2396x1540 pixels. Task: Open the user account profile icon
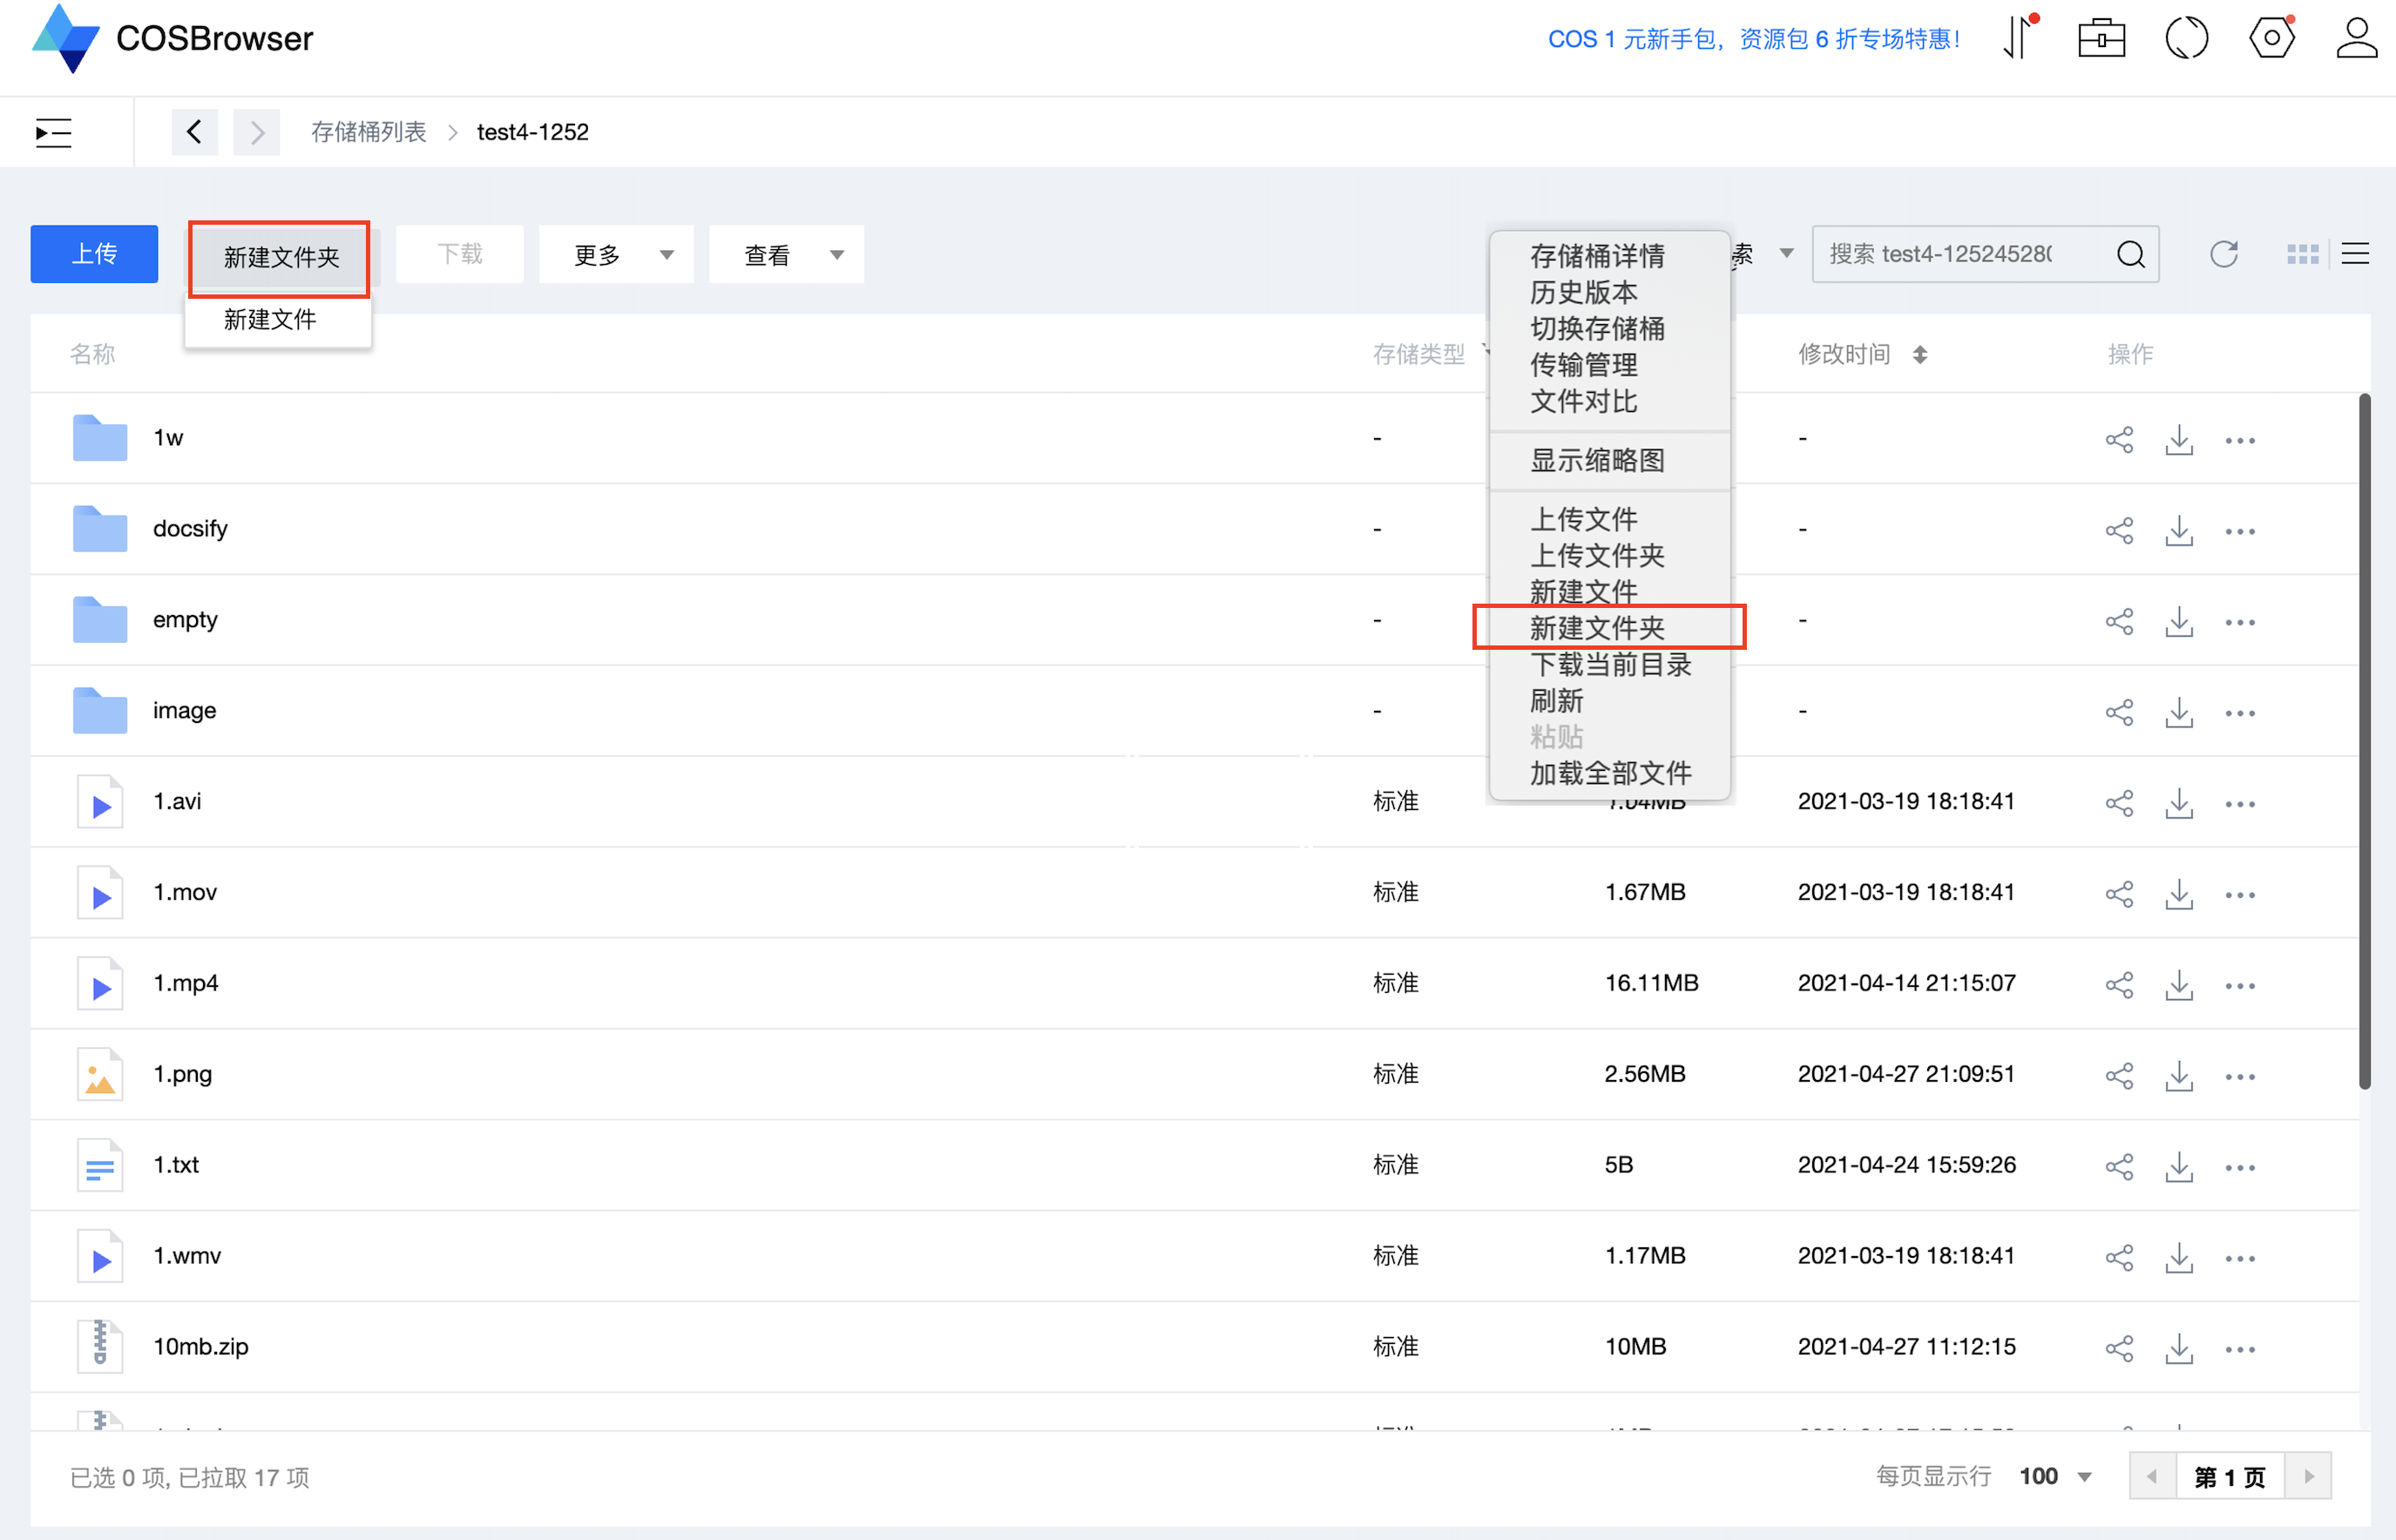point(2356,38)
